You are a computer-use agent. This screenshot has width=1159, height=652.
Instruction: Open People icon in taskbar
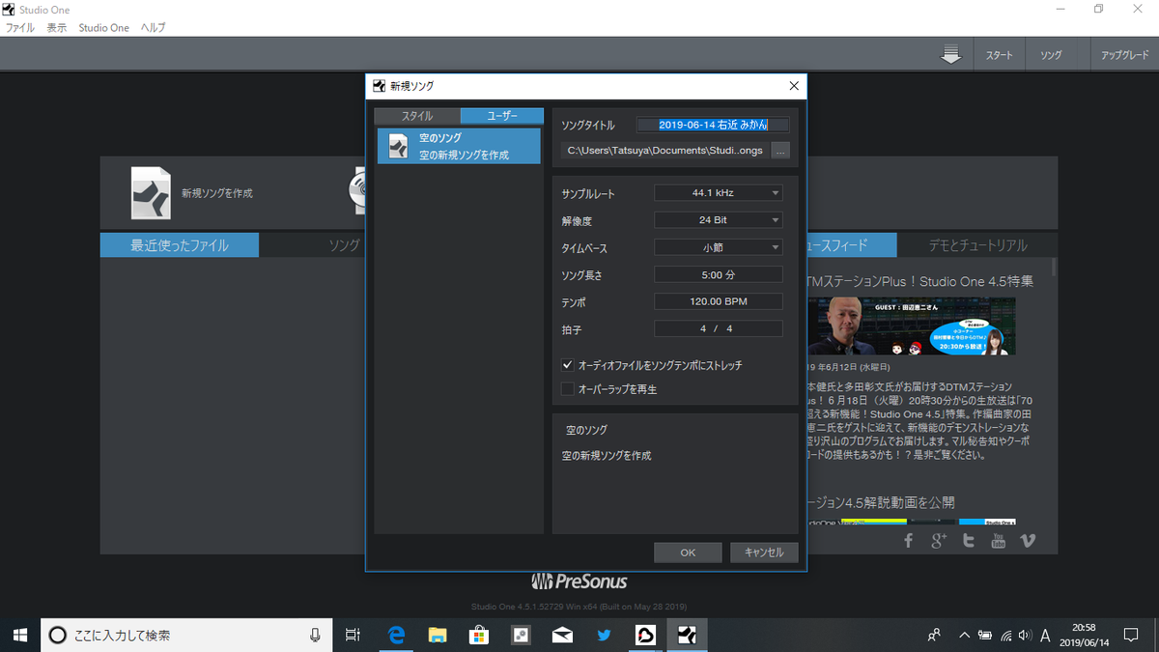pyautogui.click(x=935, y=635)
